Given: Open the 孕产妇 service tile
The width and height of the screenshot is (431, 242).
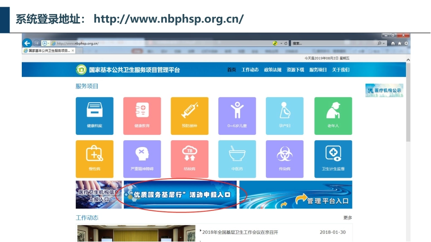Looking at the screenshot, I should click(284, 116).
